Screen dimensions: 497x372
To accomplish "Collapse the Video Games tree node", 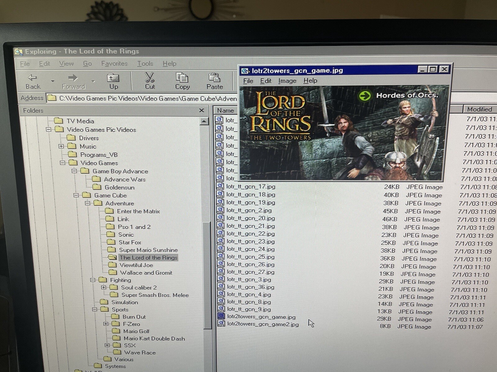I will 62,163.
